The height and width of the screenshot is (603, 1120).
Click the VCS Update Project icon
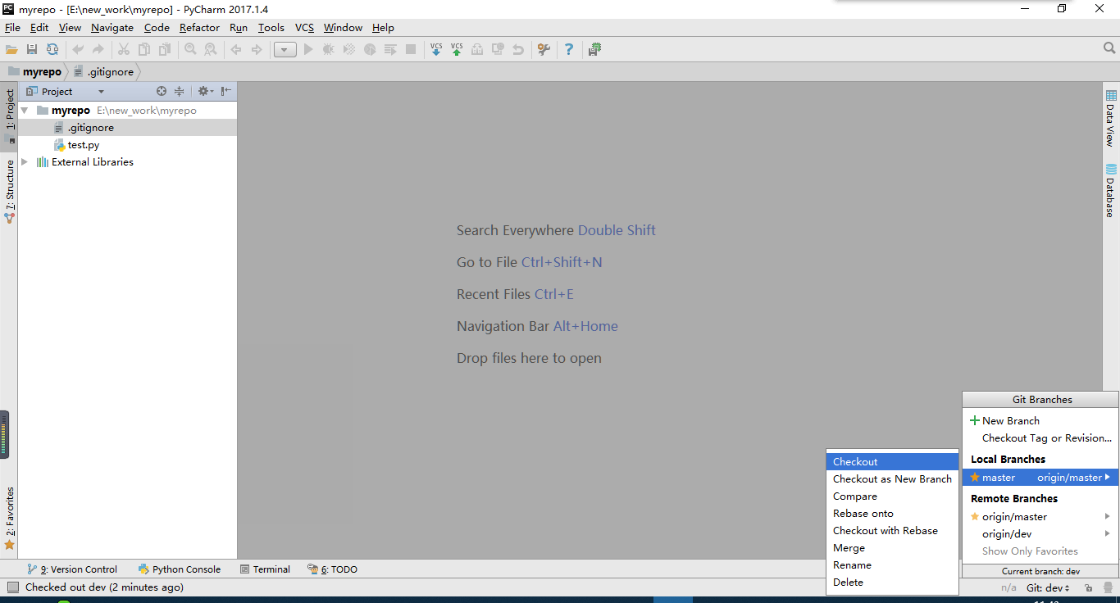coord(436,50)
